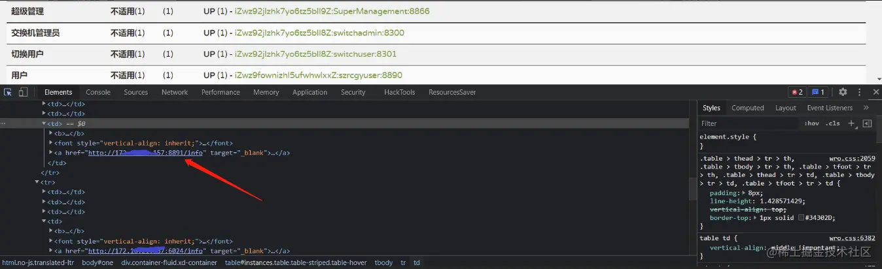
Task: Toggle the :hov element state button
Action: coord(812,123)
